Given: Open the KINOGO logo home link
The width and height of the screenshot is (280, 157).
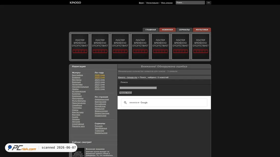Looking at the screenshot, I should (x=75, y=3).
